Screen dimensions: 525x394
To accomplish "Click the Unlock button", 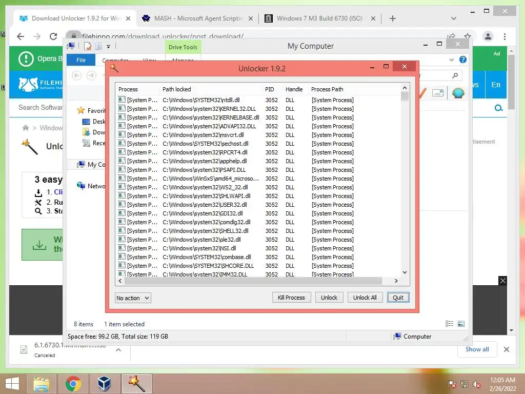I will [329, 298].
